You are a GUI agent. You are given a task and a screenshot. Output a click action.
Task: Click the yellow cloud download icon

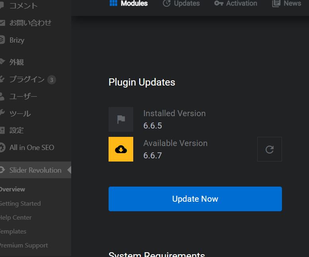click(121, 149)
